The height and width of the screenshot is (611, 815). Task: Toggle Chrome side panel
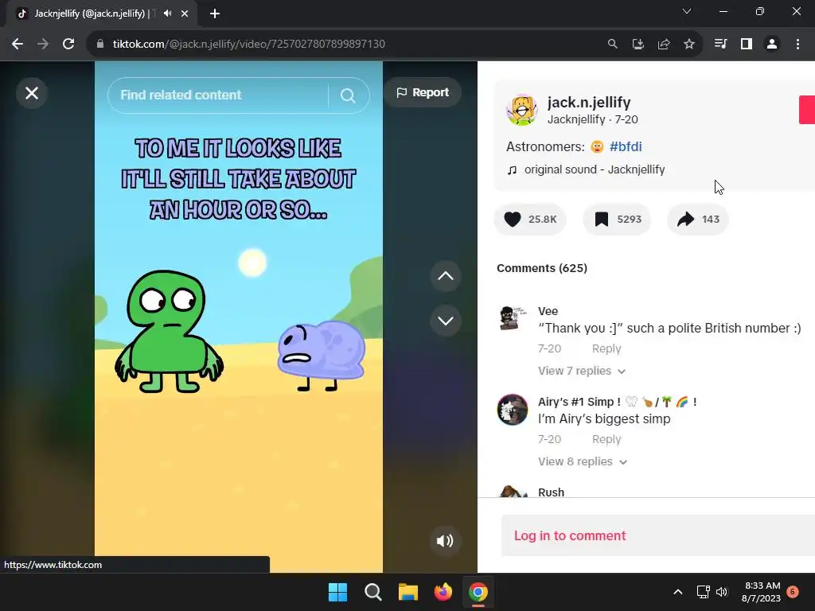(x=747, y=45)
